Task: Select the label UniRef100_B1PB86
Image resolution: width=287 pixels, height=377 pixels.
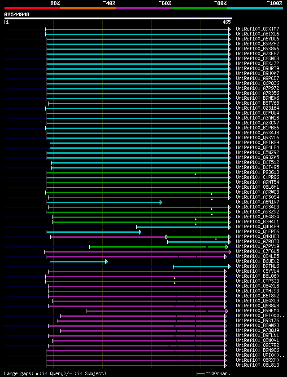Action: [x=257, y=128]
